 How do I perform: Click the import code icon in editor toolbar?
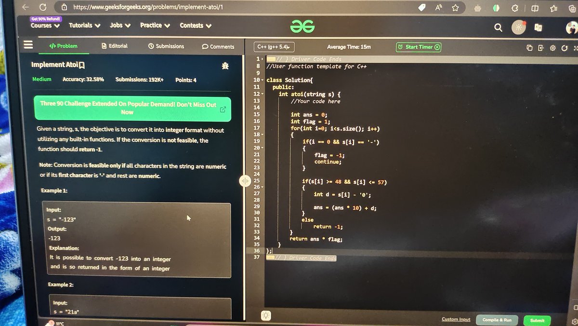[541, 47]
